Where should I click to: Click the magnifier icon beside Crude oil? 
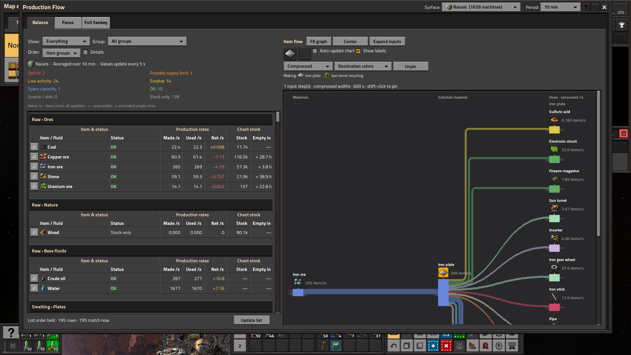coord(34,278)
